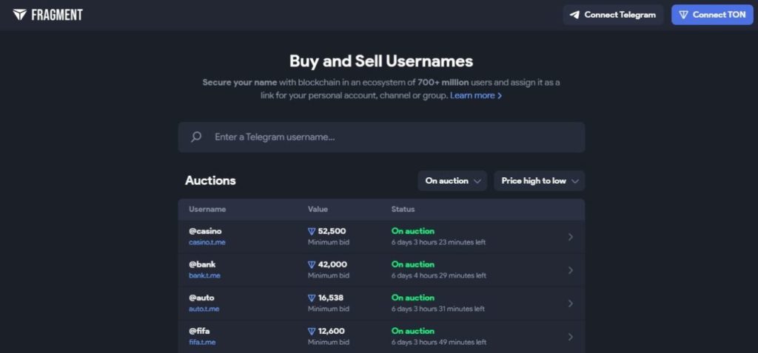This screenshot has height=353, width=758.
Task: Open the Price high to low sort dropdown
Action: (540, 181)
